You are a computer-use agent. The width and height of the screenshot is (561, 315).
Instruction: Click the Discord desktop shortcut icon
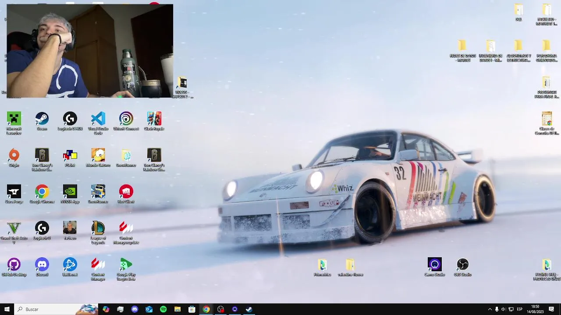pyautogui.click(x=42, y=267)
